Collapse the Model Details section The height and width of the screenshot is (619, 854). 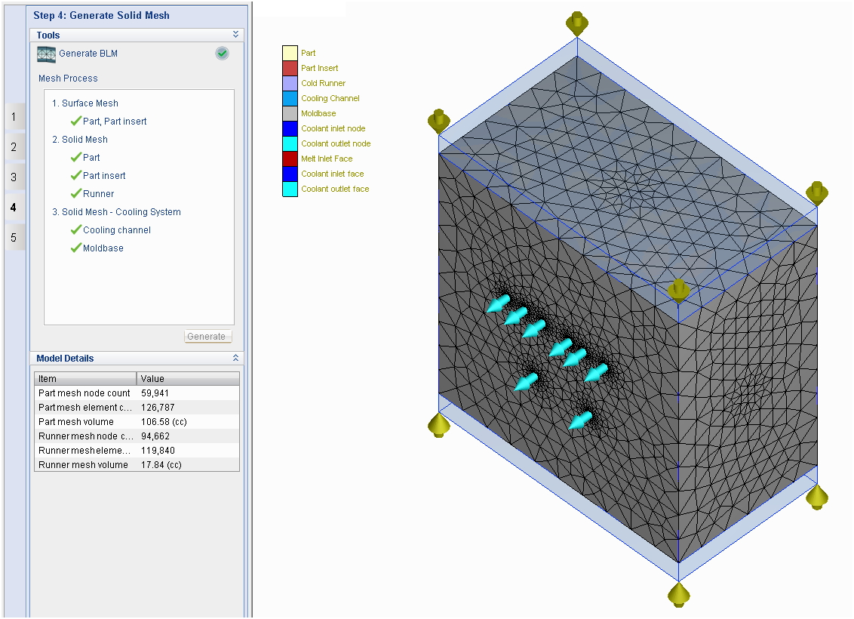pos(236,358)
